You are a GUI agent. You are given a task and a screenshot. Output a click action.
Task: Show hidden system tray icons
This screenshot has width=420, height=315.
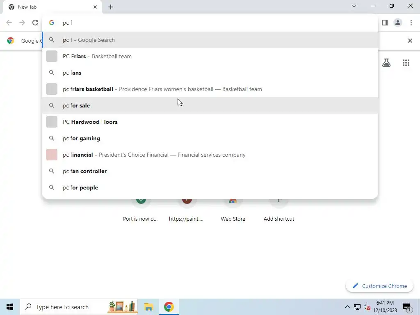tap(347, 307)
